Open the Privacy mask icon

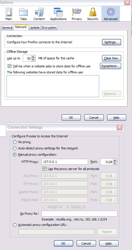point(77,12)
